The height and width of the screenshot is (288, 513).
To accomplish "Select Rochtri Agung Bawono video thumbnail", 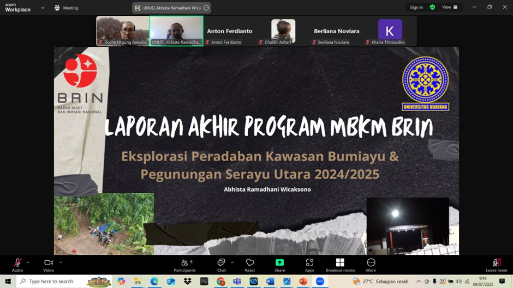I will [123, 31].
